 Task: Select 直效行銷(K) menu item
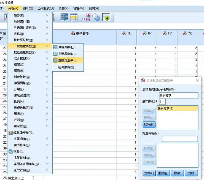30,170
